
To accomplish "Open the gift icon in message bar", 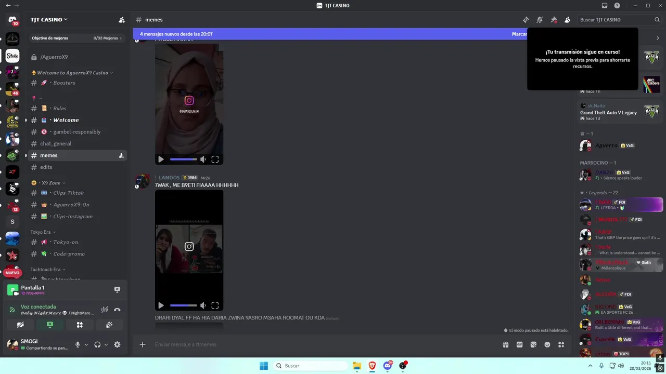I will click(505, 344).
